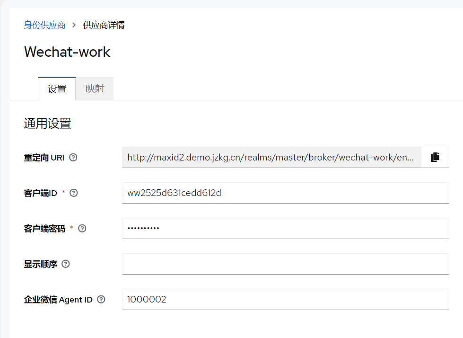Screen dimensions: 463x338
Task: Click the 显示顺序 label text
Action: pyautogui.click(x=41, y=264)
